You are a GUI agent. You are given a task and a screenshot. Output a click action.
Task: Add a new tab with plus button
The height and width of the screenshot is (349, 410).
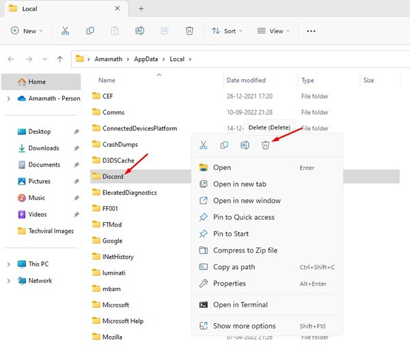point(141,8)
